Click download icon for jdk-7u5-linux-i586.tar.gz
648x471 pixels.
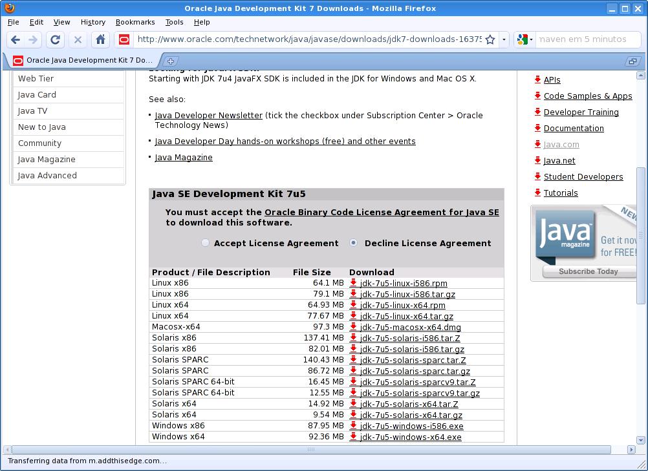tap(353, 294)
